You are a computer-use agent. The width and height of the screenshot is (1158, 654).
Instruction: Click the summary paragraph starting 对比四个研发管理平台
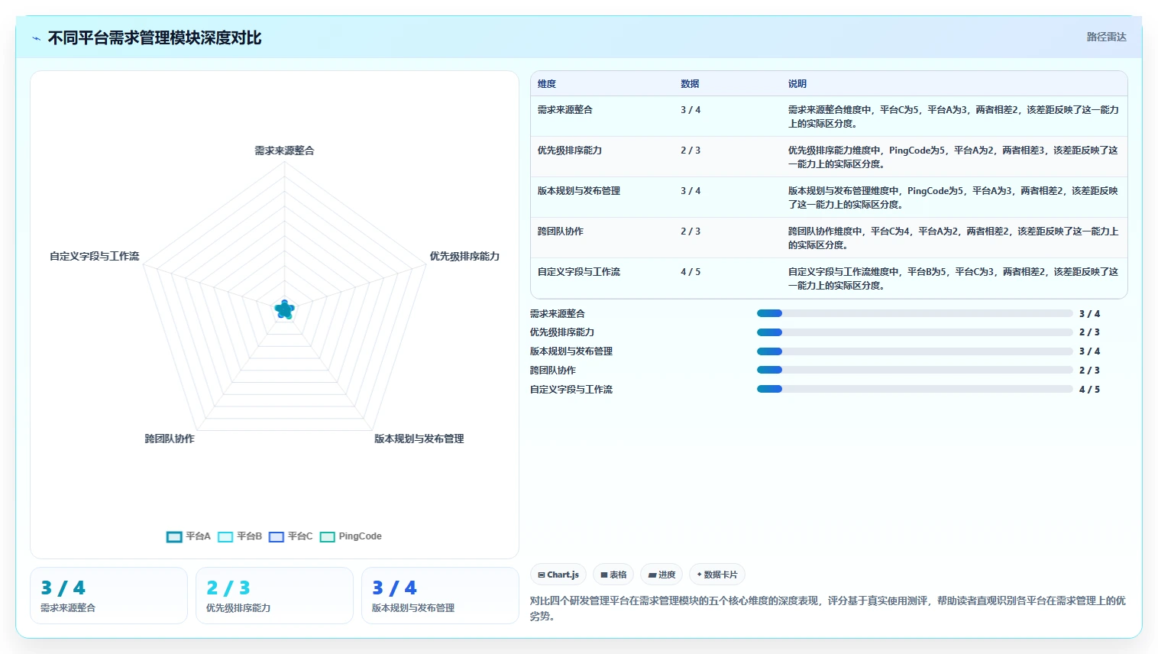coord(828,608)
